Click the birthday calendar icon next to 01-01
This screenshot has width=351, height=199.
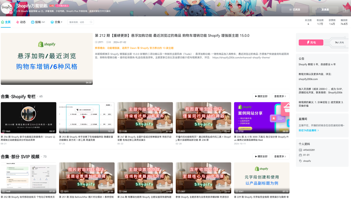[300, 155]
